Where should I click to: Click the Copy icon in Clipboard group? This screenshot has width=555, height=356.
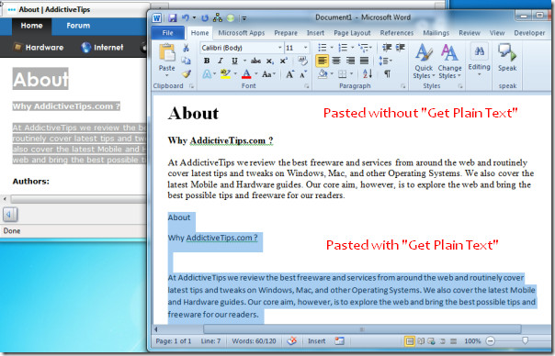click(x=186, y=61)
